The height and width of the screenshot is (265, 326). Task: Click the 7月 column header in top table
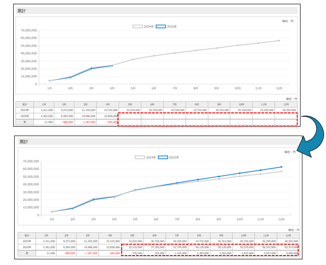[x=175, y=103]
